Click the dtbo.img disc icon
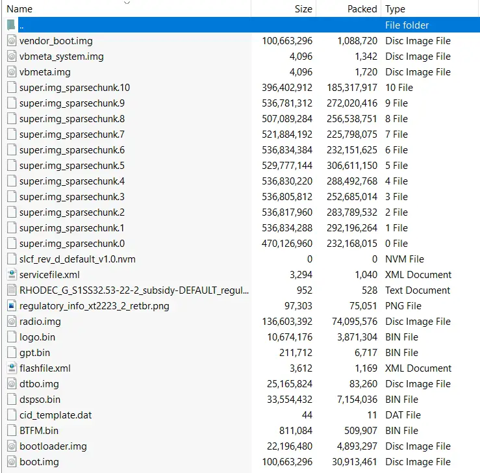This screenshot has width=480, height=473. (x=12, y=383)
